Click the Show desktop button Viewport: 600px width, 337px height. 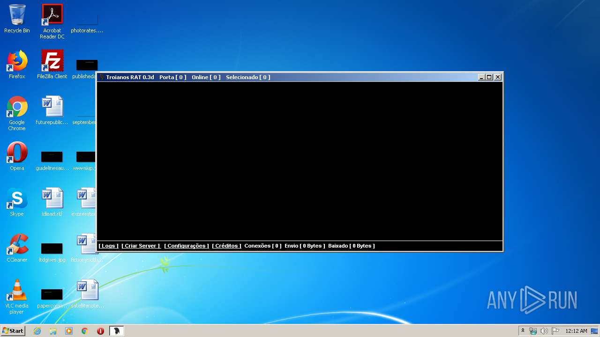(594, 331)
